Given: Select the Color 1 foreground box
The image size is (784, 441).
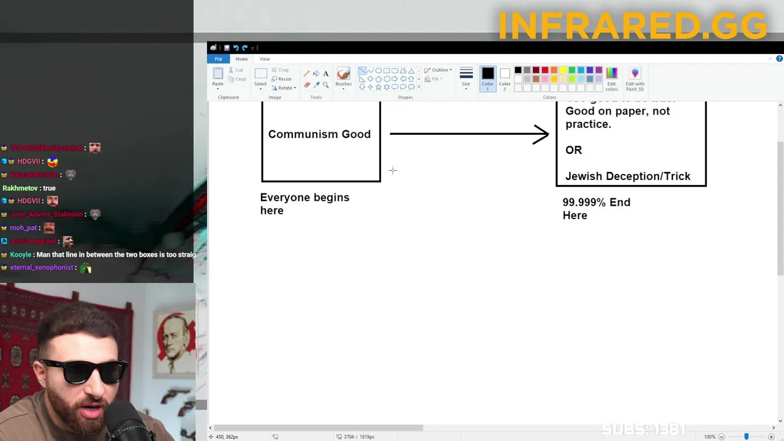Looking at the screenshot, I should tap(488, 79).
